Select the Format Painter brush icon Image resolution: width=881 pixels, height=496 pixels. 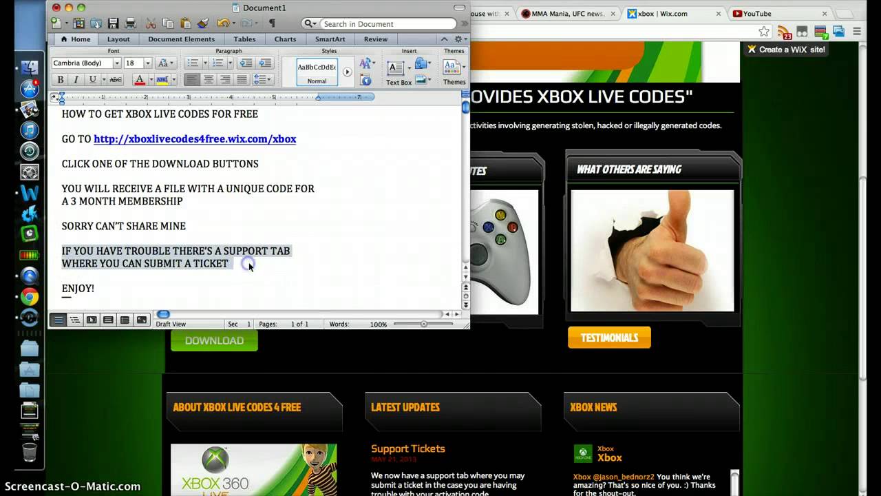(203, 23)
